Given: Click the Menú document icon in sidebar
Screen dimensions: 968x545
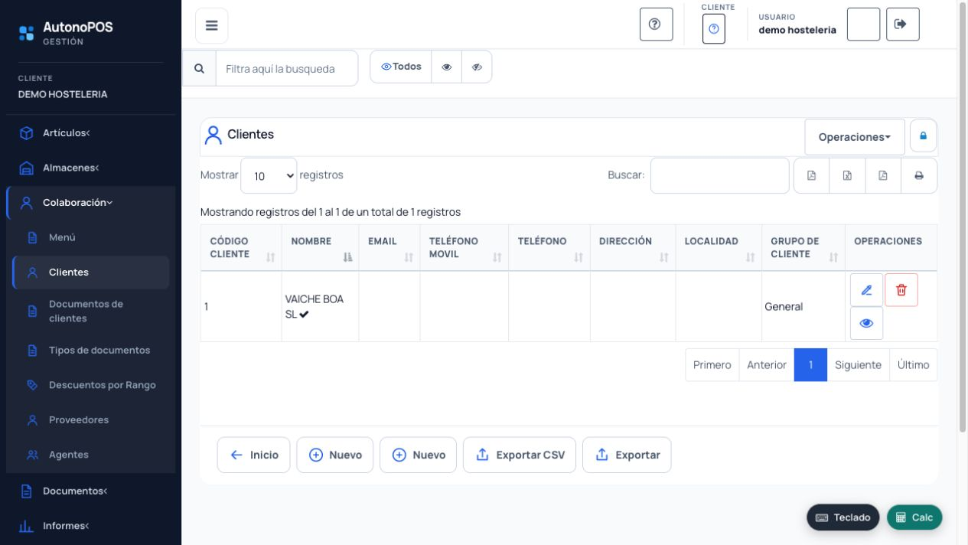Looking at the screenshot, I should (x=32, y=237).
